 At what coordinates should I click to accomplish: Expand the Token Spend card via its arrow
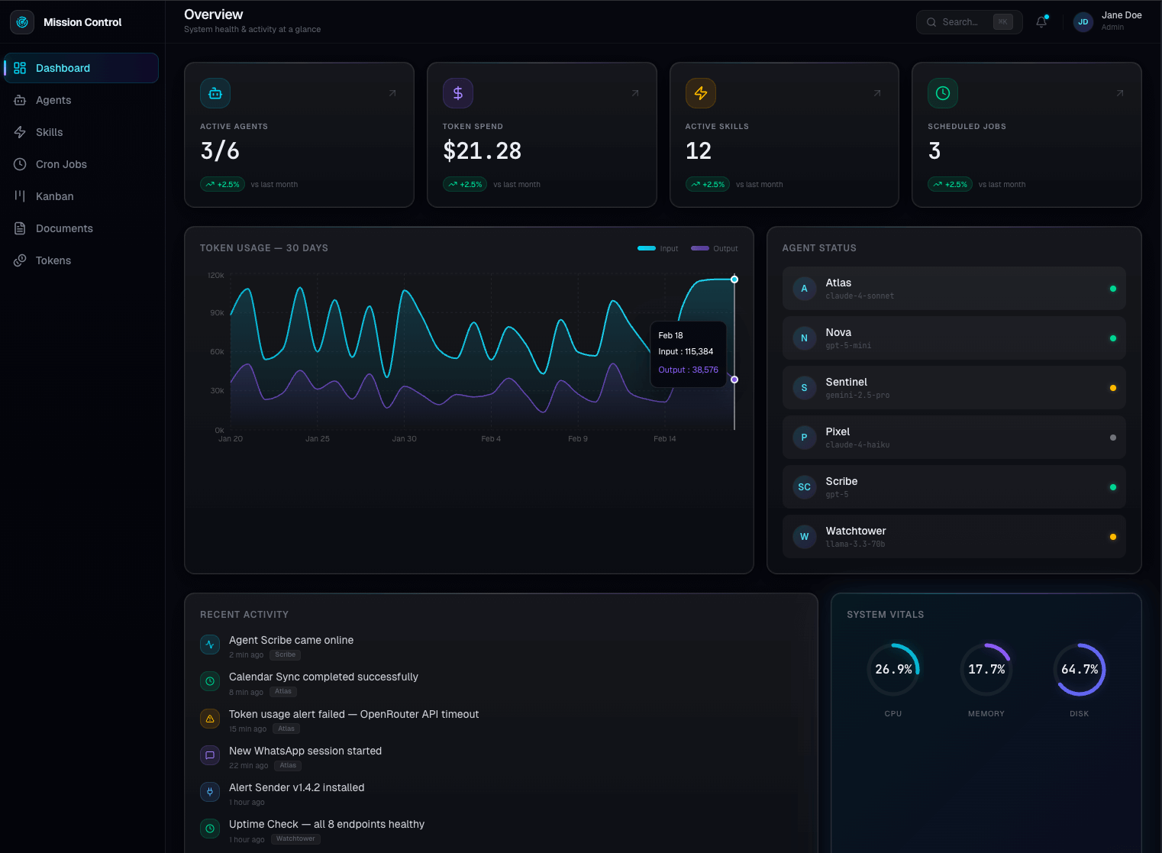pyautogui.click(x=634, y=92)
